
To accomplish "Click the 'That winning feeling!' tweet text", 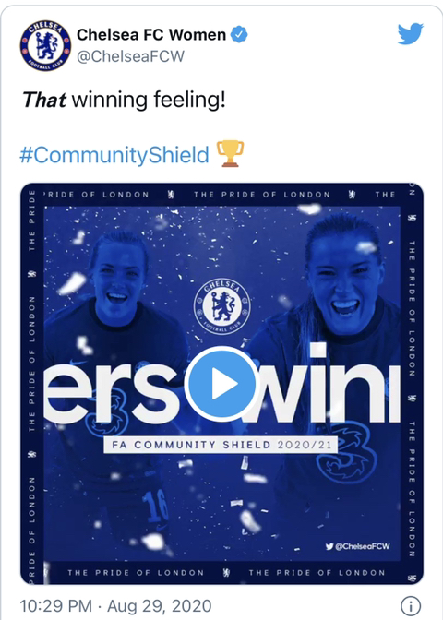I will [x=124, y=100].
